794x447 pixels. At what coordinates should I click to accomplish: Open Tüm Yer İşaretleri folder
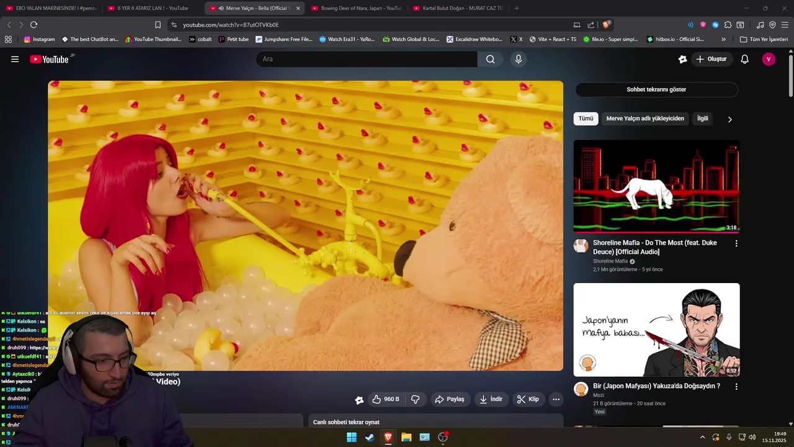[764, 39]
